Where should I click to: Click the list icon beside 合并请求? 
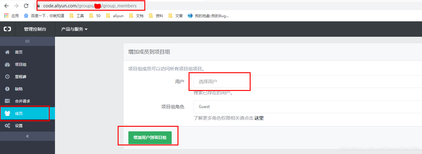pyautogui.click(x=8, y=101)
